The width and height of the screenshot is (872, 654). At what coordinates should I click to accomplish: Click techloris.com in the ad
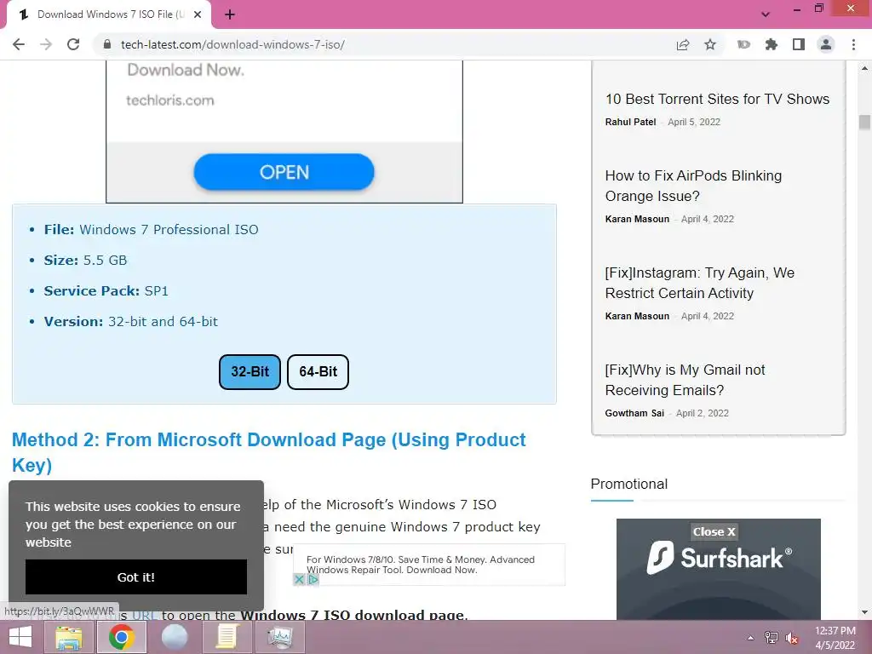(170, 100)
